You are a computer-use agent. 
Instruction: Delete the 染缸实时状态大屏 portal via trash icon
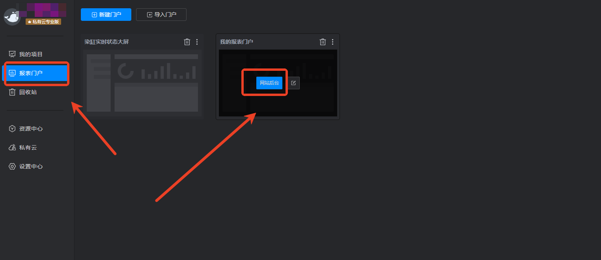[x=187, y=42]
